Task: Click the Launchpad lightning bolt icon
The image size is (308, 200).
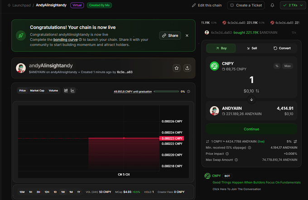Action: 9,5
